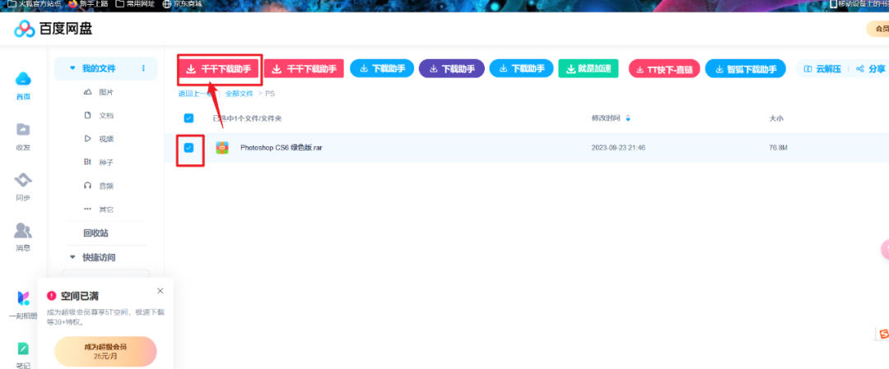Image resolution: width=889 pixels, height=369 pixels.
Task: Click the 智狐下载助手 button
Action: pyautogui.click(x=746, y=69)
